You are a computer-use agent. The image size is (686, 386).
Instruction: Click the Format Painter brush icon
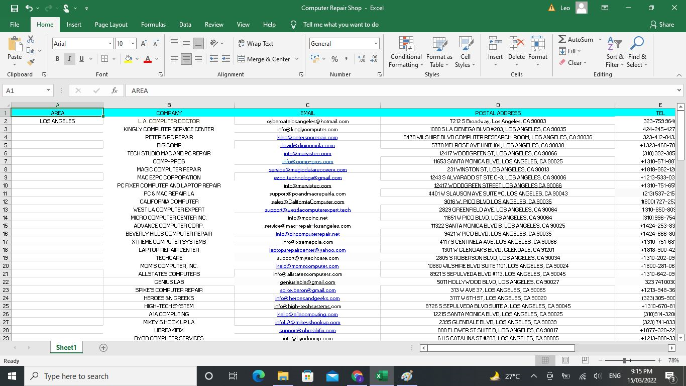coord(31,62)
